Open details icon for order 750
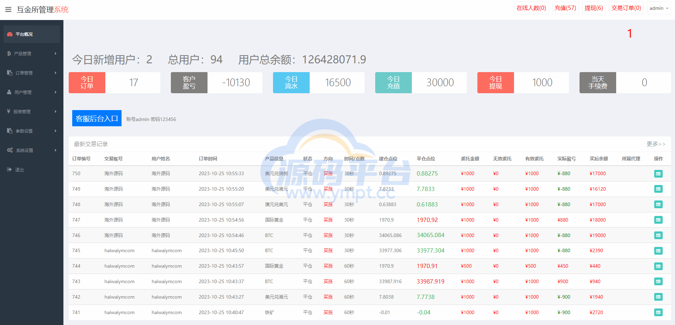The width and height of the screenshot is (675, 325). pos(658,174)
